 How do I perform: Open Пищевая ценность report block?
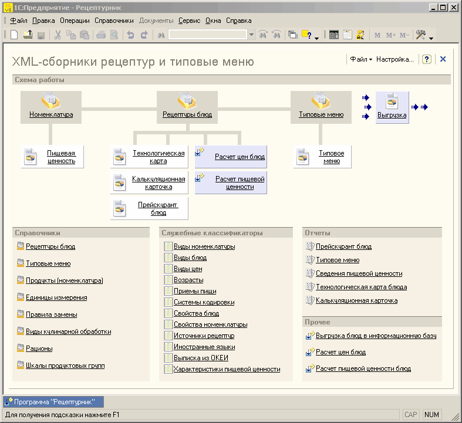click(52, 157)
